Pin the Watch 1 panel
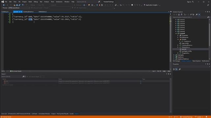Viewport: 211px width, 118px height. pyautogui.click(x=168, y=74)
